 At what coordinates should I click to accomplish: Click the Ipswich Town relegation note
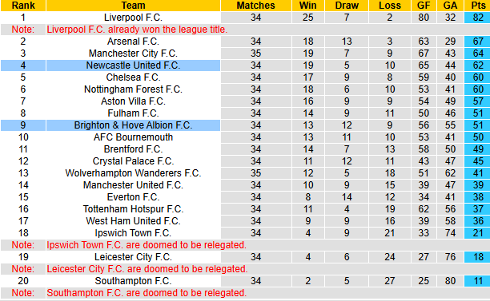coord(147,245)
